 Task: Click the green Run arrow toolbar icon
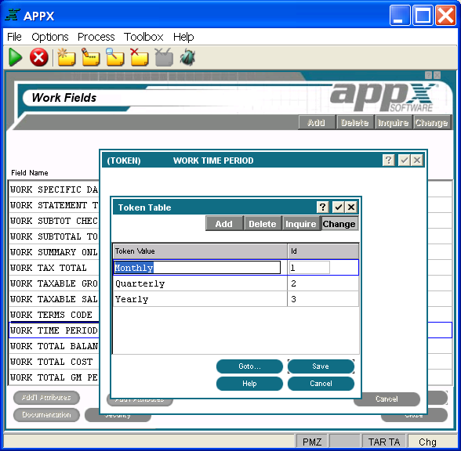click(16, 57)
